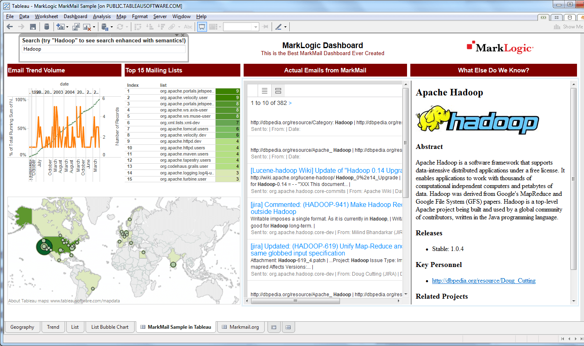Select the list view icon in MarkMail panel
The image size is (584, 346).
[265, 91]
